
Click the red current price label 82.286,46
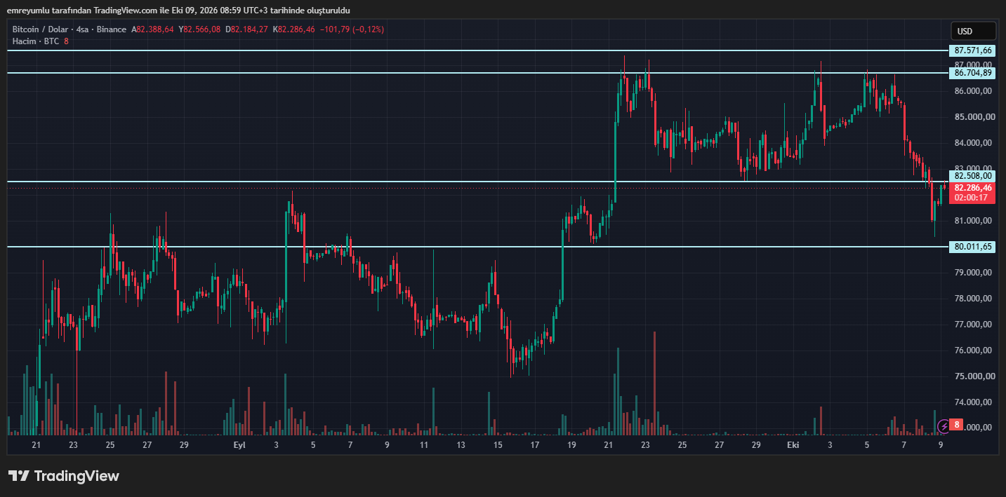point(972,187)
